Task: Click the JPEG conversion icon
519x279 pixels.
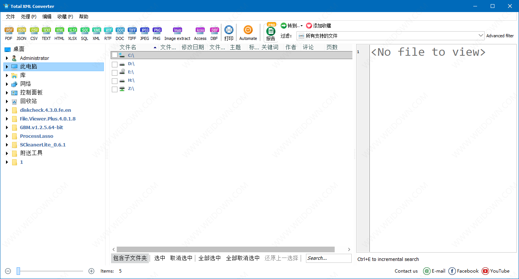Action: coord(144,30)
